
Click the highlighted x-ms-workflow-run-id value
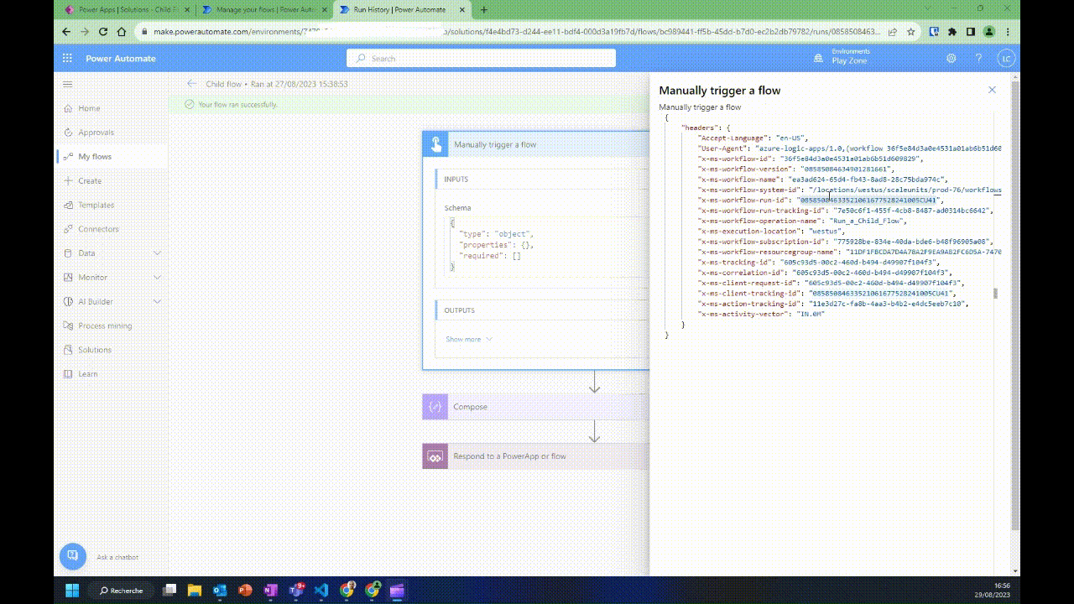coord(868,200)
